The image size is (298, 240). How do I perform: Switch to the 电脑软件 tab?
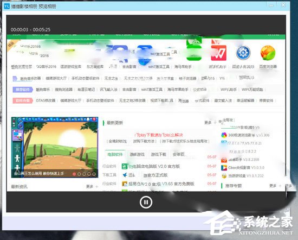[115, 154]
